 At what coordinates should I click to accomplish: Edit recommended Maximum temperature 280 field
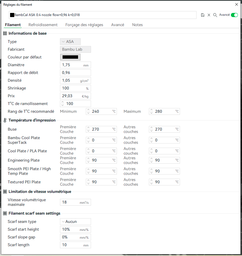[164, 111]
